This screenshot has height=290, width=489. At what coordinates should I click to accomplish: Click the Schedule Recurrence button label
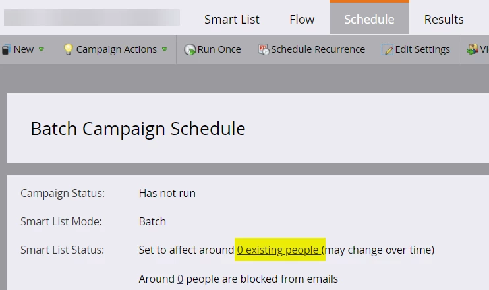(318, 49)
